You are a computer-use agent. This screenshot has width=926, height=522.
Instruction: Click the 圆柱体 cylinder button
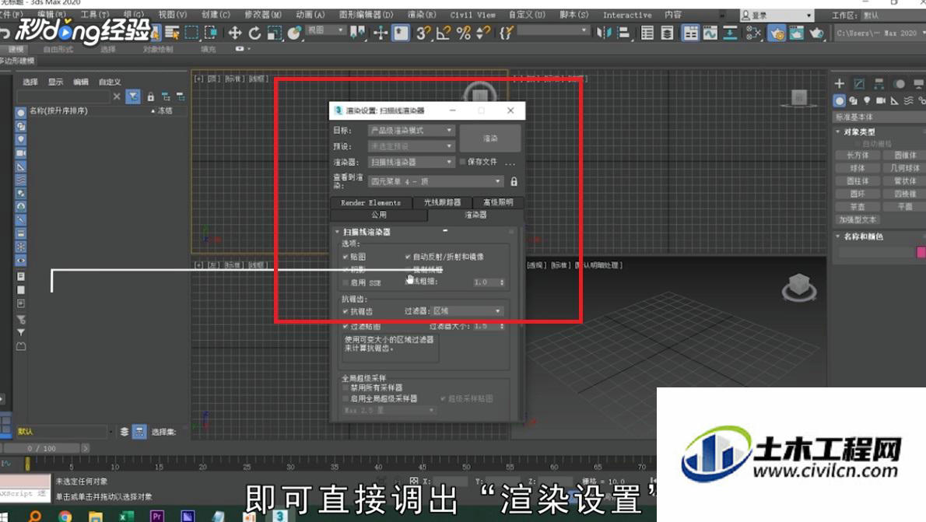point(858,181)
